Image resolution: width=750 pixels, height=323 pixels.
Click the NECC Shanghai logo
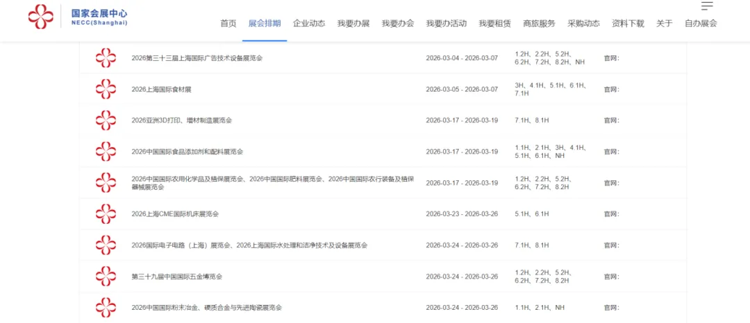(x=78, y=17)
